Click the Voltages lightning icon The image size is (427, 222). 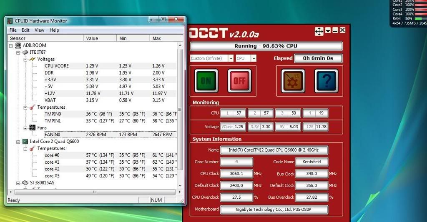point(33,59)
